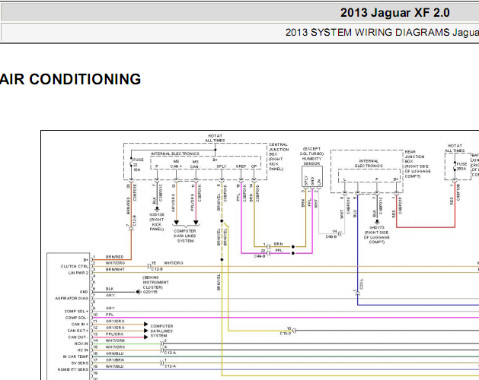Select the AIR CONDITIONING heading
The image size is (479, 380).
click(70, 80)
